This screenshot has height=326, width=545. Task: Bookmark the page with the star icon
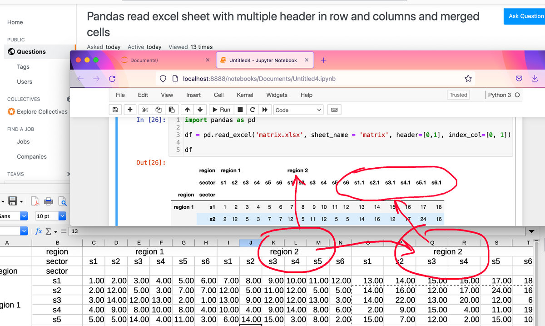tap(468, 79)
